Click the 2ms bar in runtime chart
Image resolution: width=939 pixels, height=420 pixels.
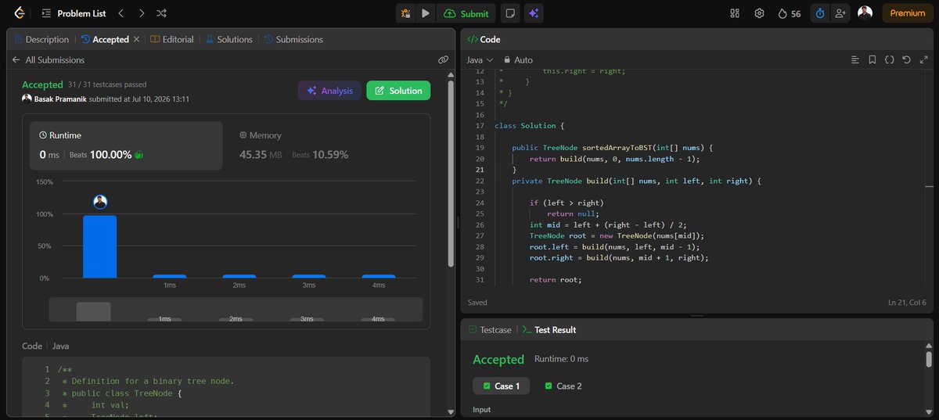[x=239, y=276]
